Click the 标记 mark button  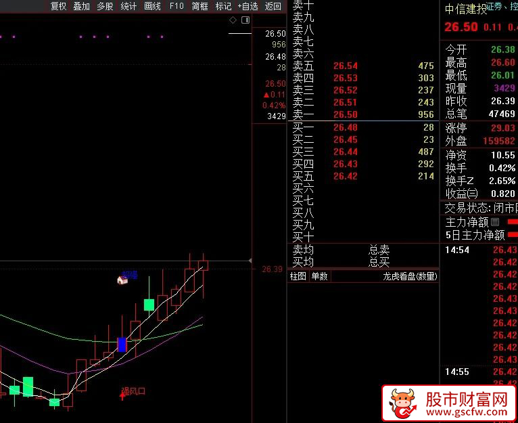223,6
